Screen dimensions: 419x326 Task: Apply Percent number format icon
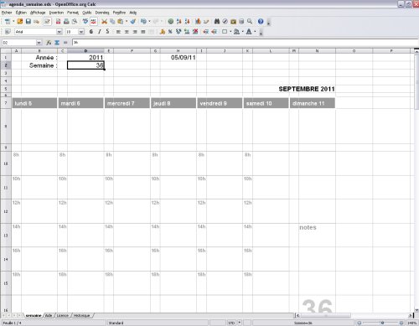[170, 32]
